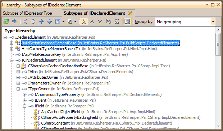
Task: Expand the IAlias node
Action: tap(18, 72)
